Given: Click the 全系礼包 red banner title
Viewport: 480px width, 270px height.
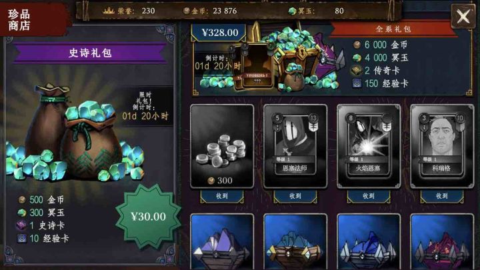Looking at the screenshot, I should [x=393, y=29].
